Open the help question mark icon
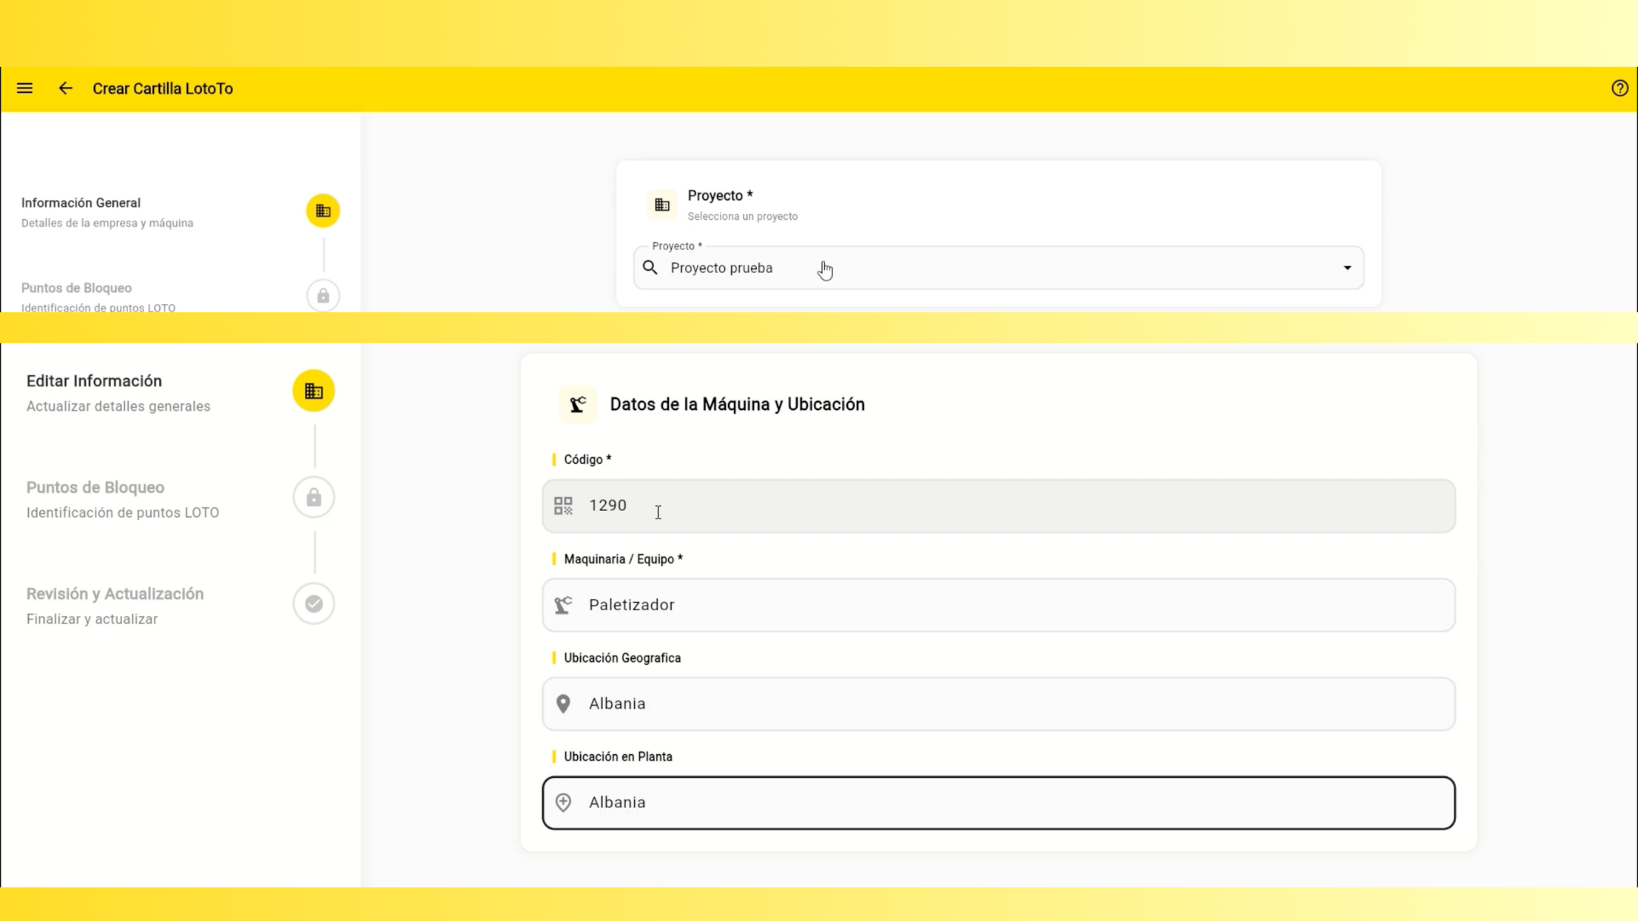This screenshot has width=1638, height=921. tap(1620, 89)
